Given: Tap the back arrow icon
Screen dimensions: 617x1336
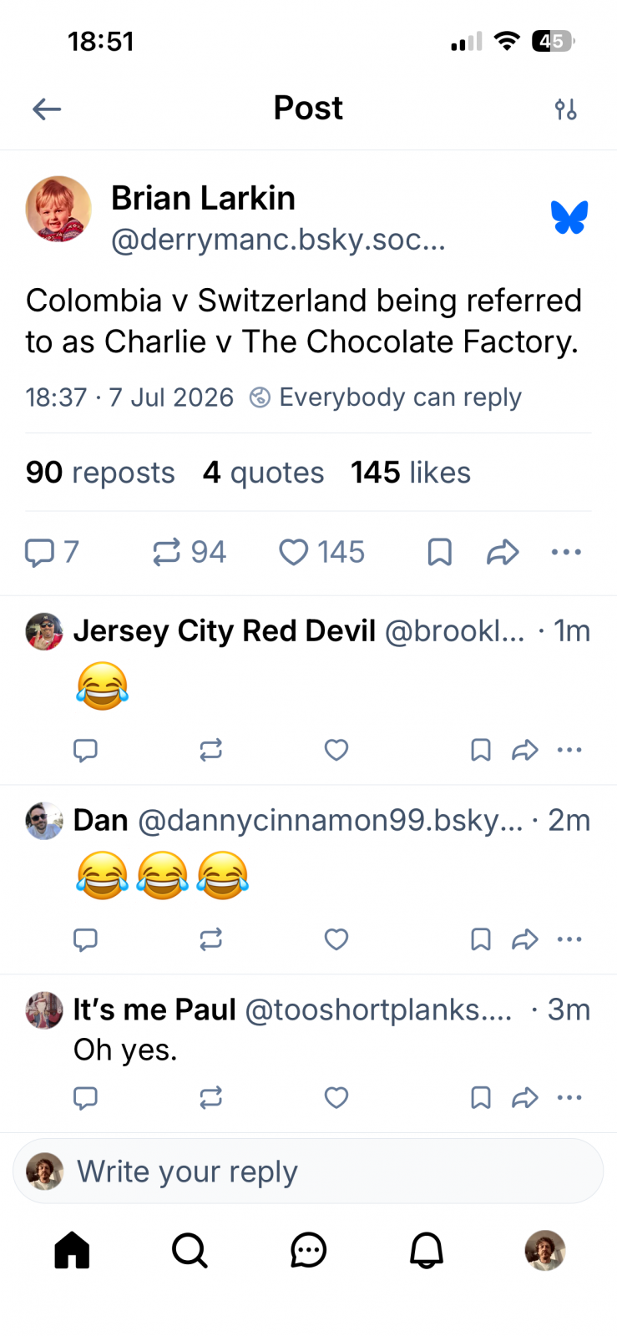Looking at the screenshot, I should point(47,109).
